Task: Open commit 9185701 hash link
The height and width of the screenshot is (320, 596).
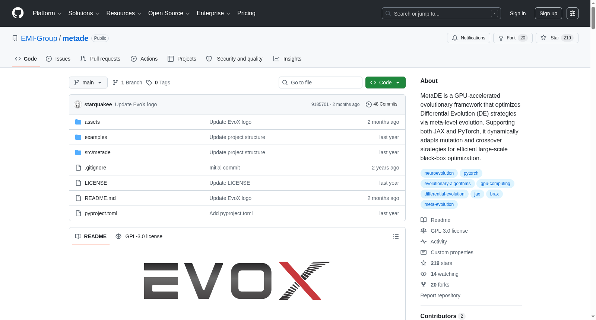Action: pos(320,104)
